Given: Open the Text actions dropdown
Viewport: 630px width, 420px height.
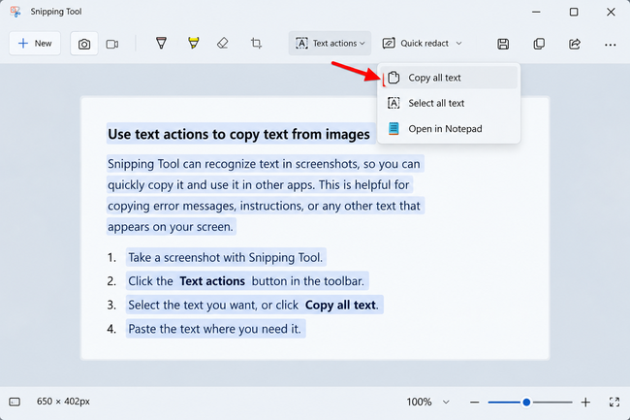Looking at the screenshot, I should 330,43.
